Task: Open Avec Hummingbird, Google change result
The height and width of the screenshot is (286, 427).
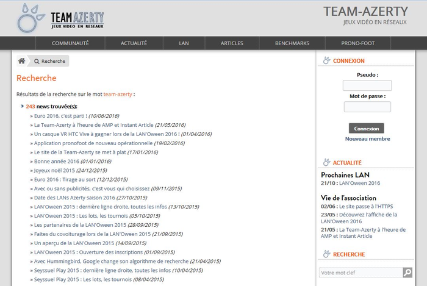Action: pos(111,262)
